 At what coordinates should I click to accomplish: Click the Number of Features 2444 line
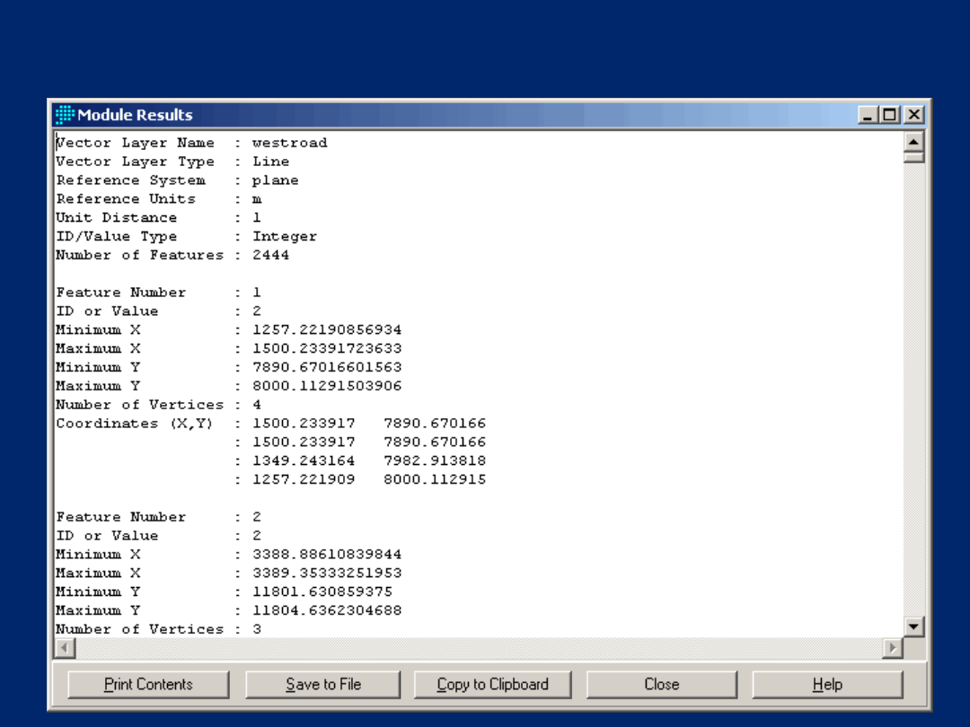[x=270, y=255]
